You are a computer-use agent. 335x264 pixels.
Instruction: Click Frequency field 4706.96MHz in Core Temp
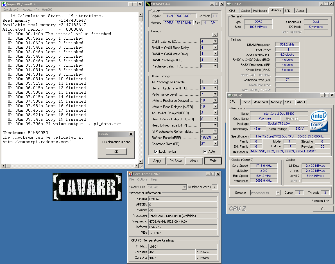click(x=183, y=222)
